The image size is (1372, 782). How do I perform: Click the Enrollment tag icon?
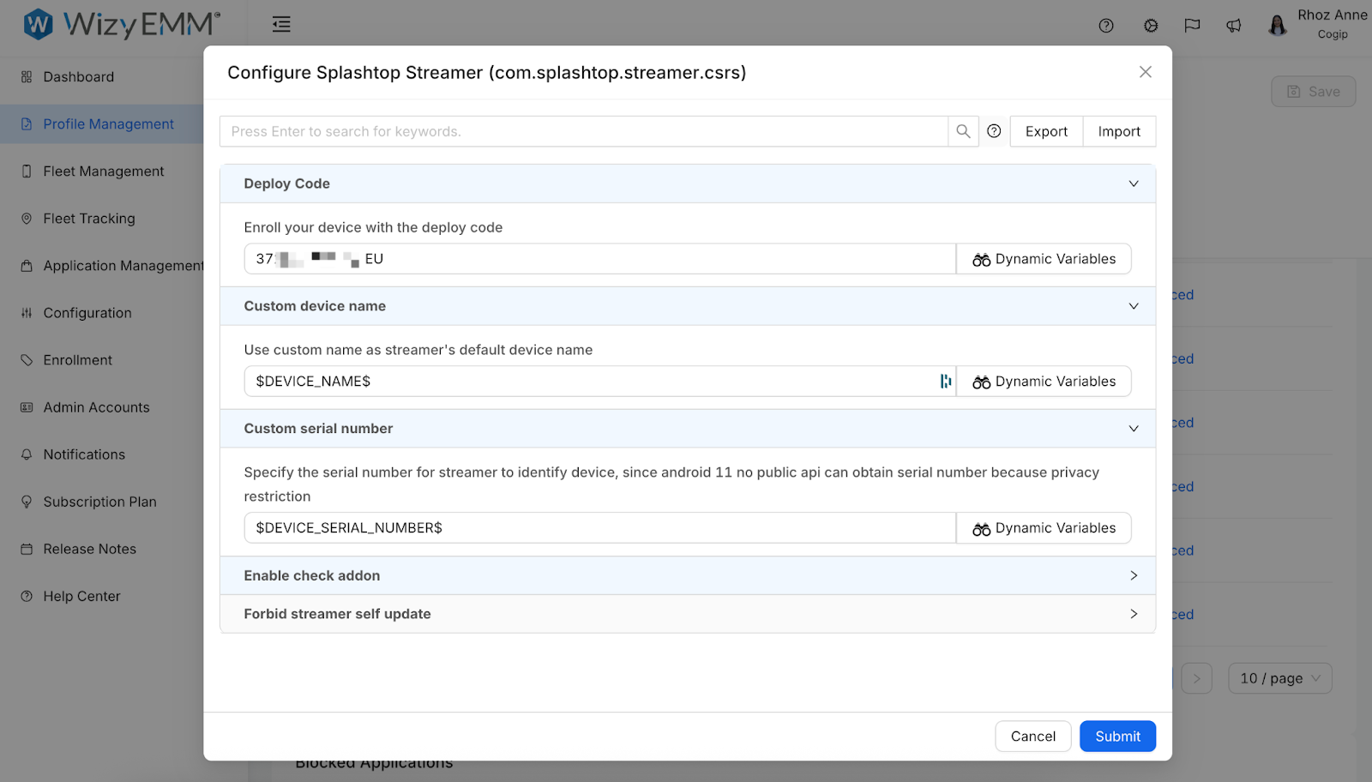(27, 360)
